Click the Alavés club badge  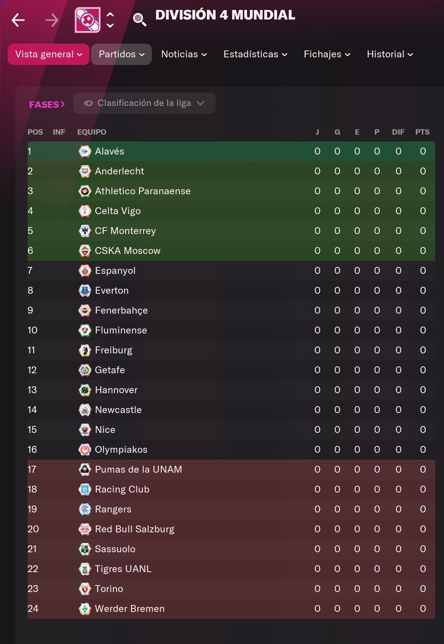click(85, 151)
